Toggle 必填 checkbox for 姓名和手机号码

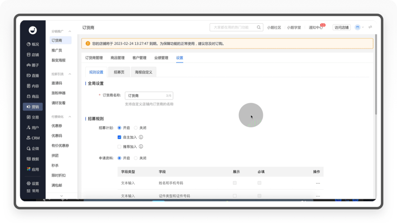(259, 183)
